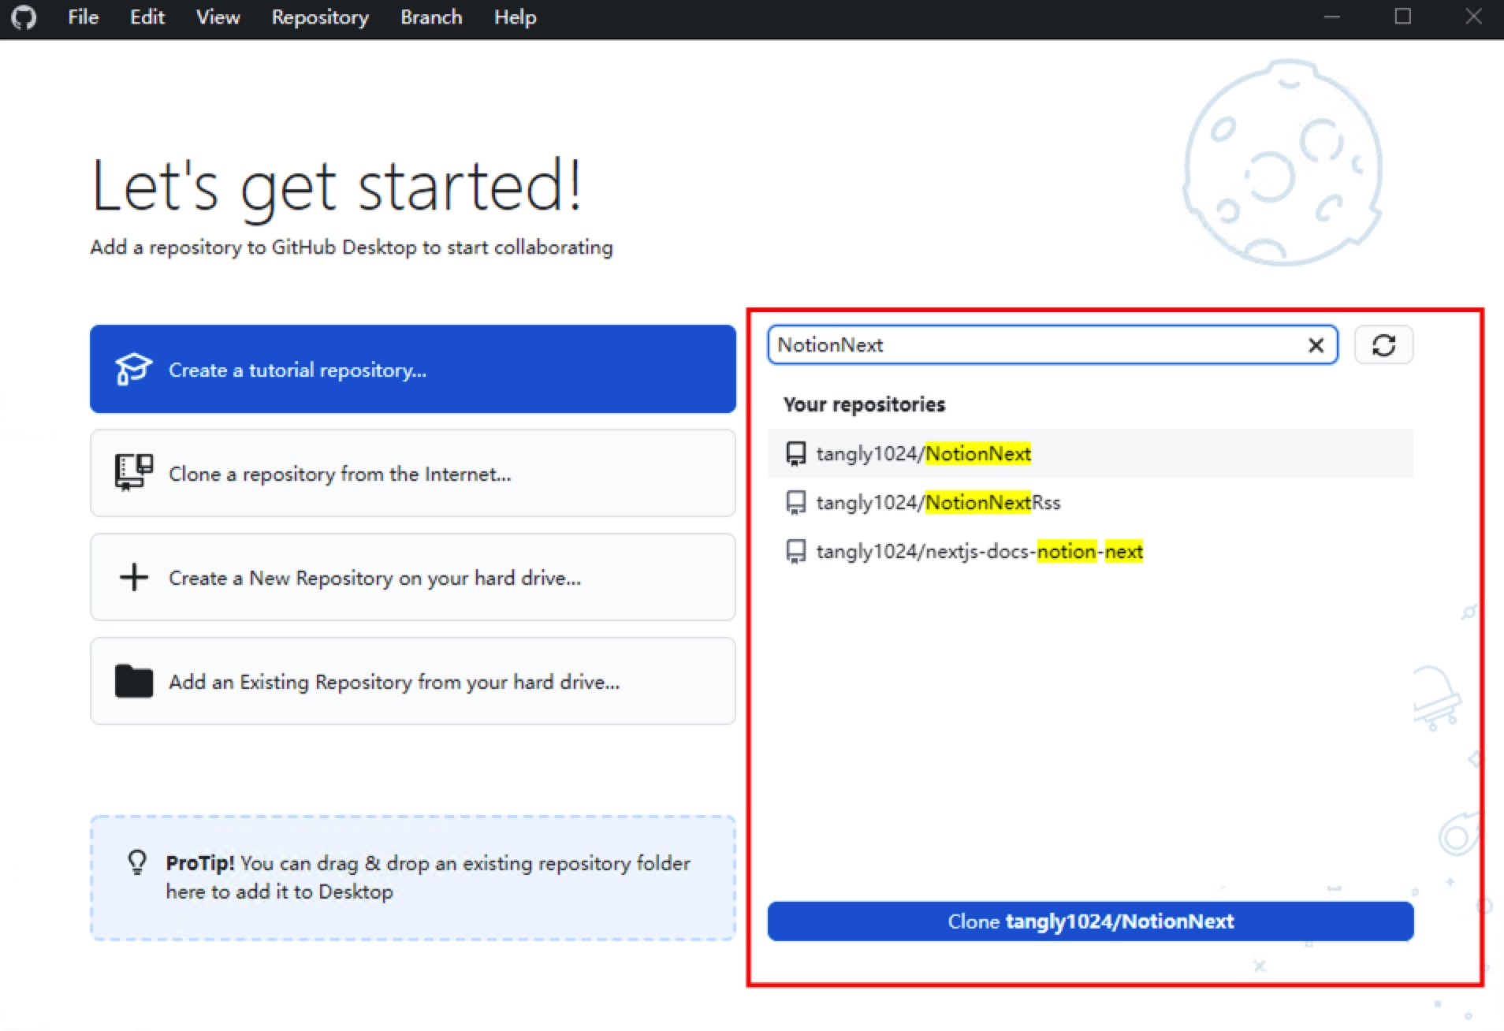Viewport: 1504px width, 1031px height.
Task: Click Clone a repository from the Internet
Action: (x=413, y=473)
